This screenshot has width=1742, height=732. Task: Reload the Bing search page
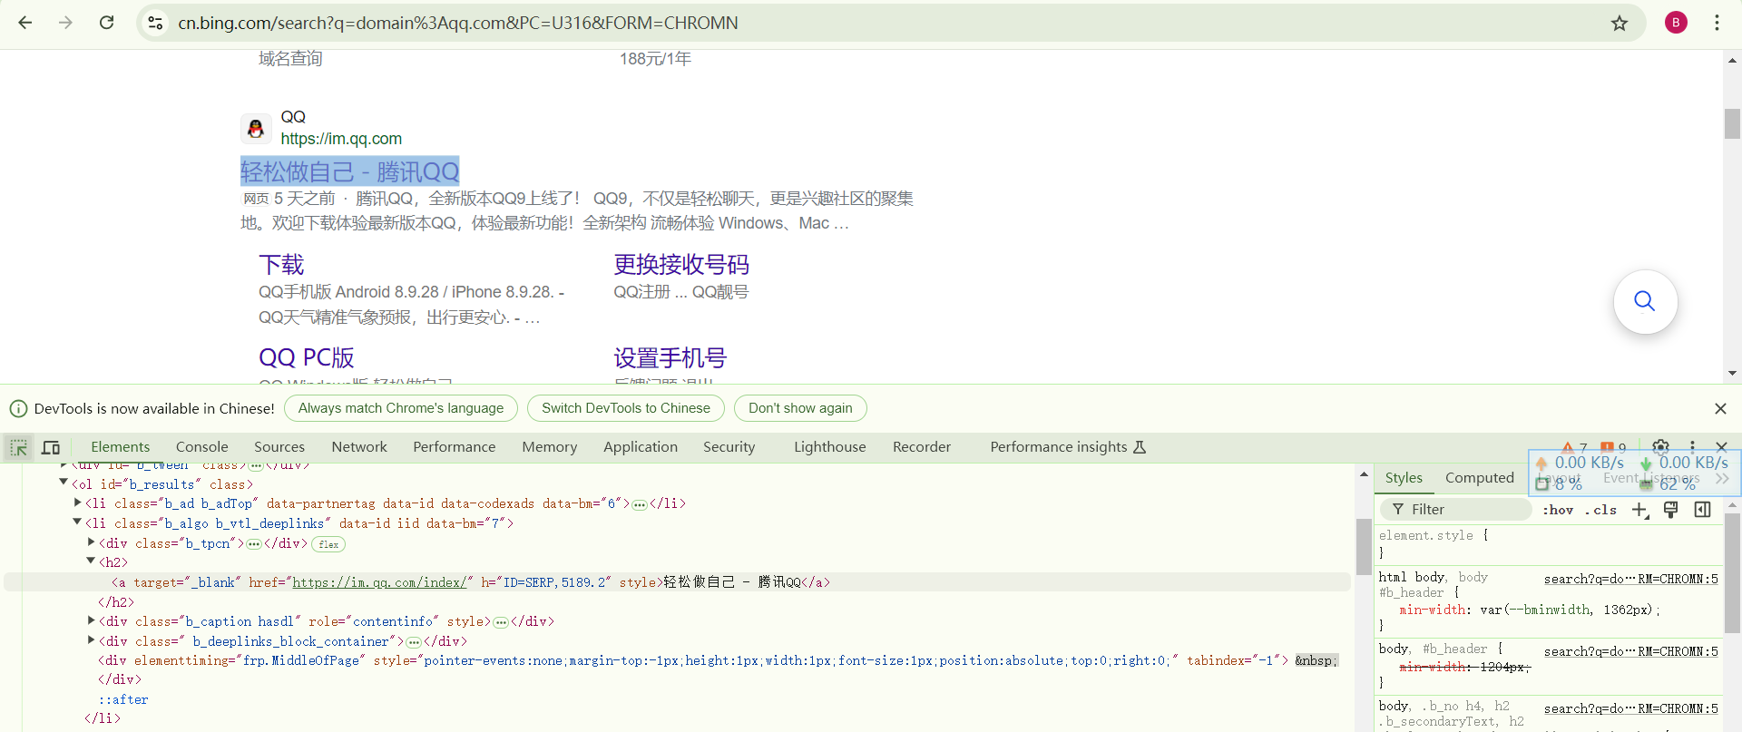pos(106,23)
